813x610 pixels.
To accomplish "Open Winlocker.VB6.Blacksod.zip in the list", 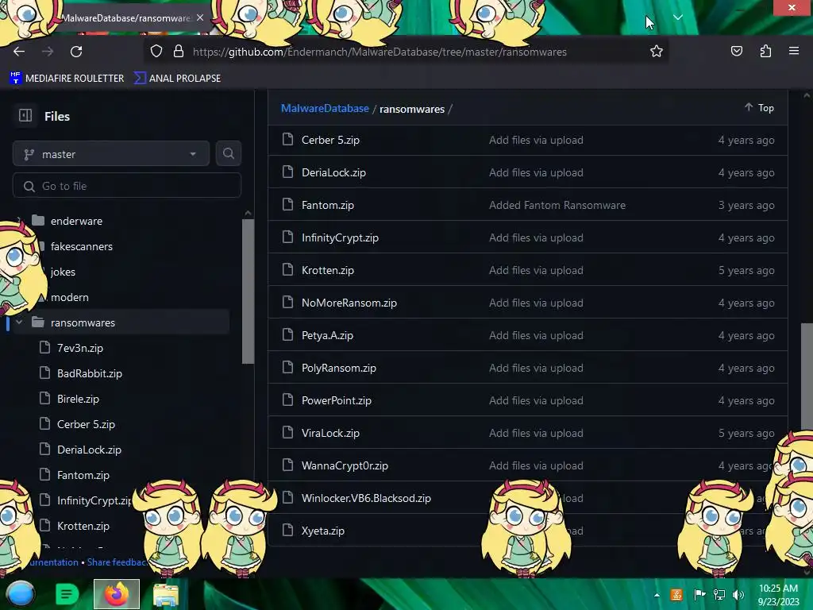I will (x=366, y=499).
